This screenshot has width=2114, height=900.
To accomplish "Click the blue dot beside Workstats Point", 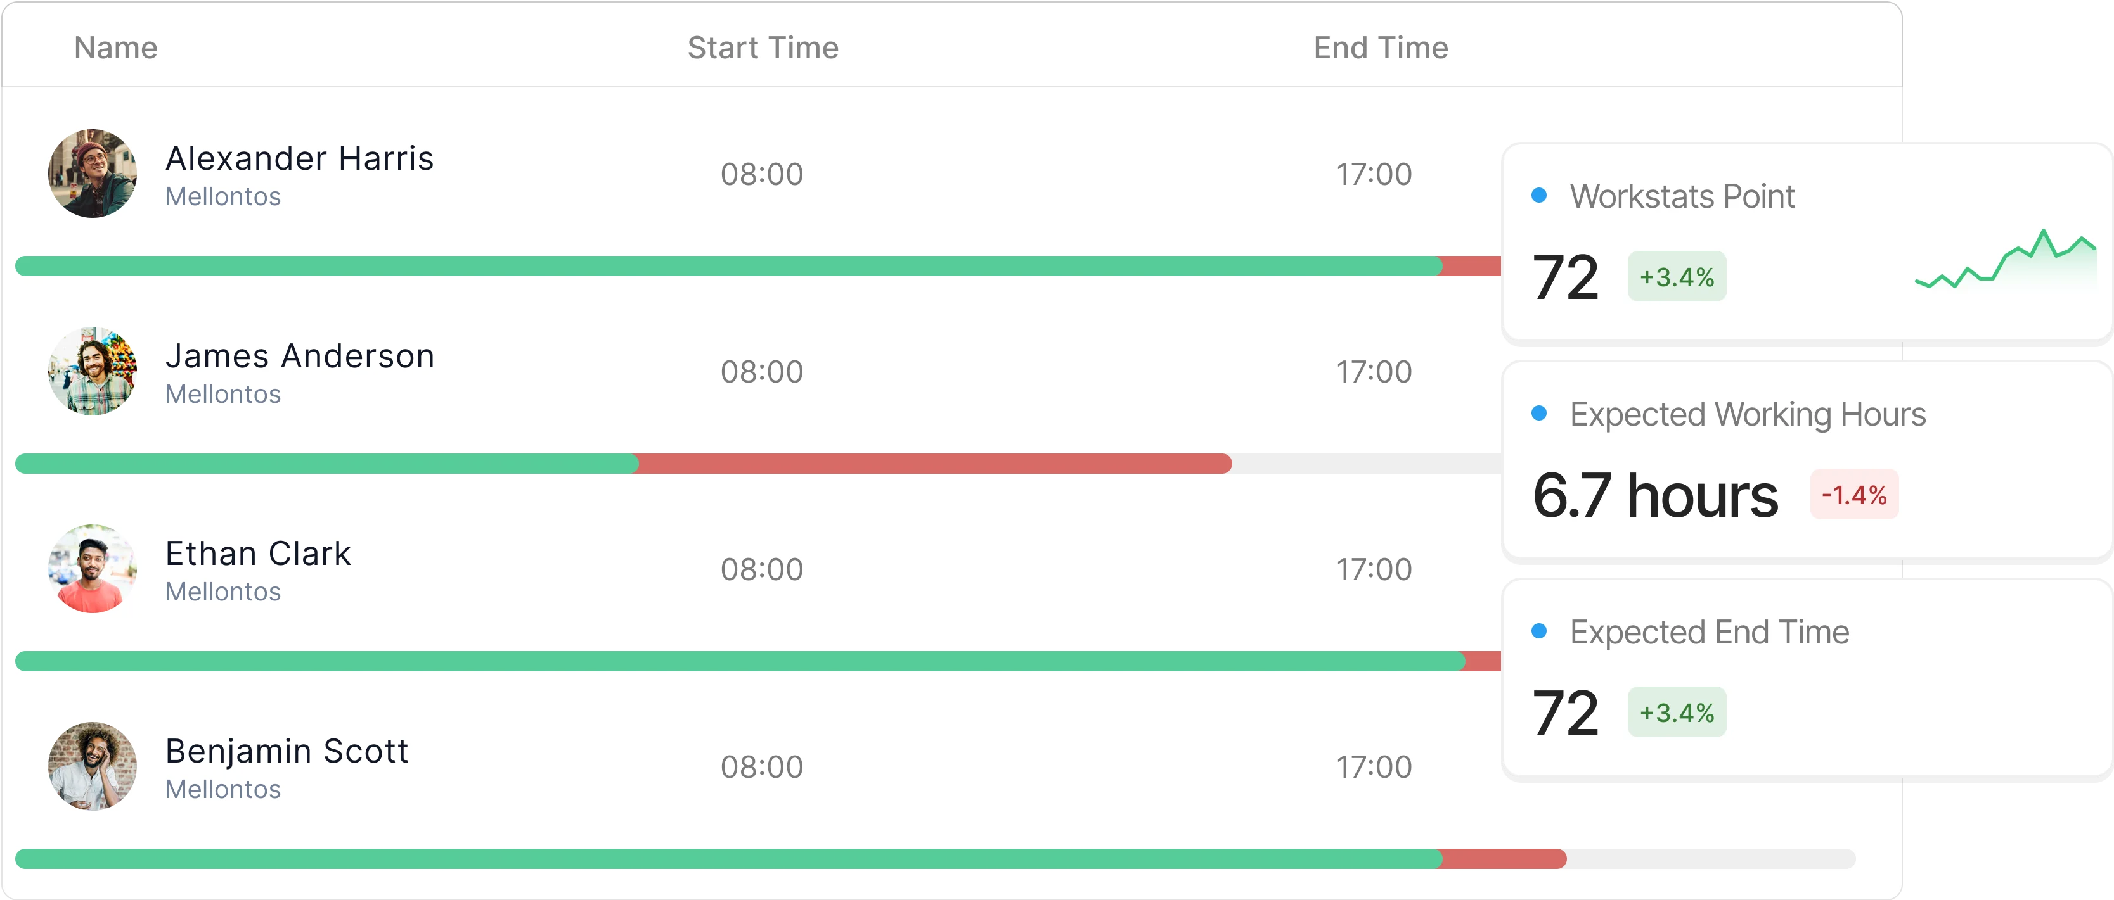I will pyautogui.click(x=1538, y=194).
